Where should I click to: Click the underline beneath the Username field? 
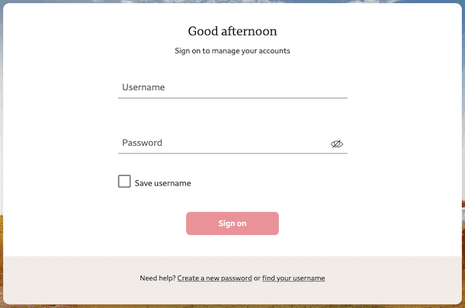232,98
